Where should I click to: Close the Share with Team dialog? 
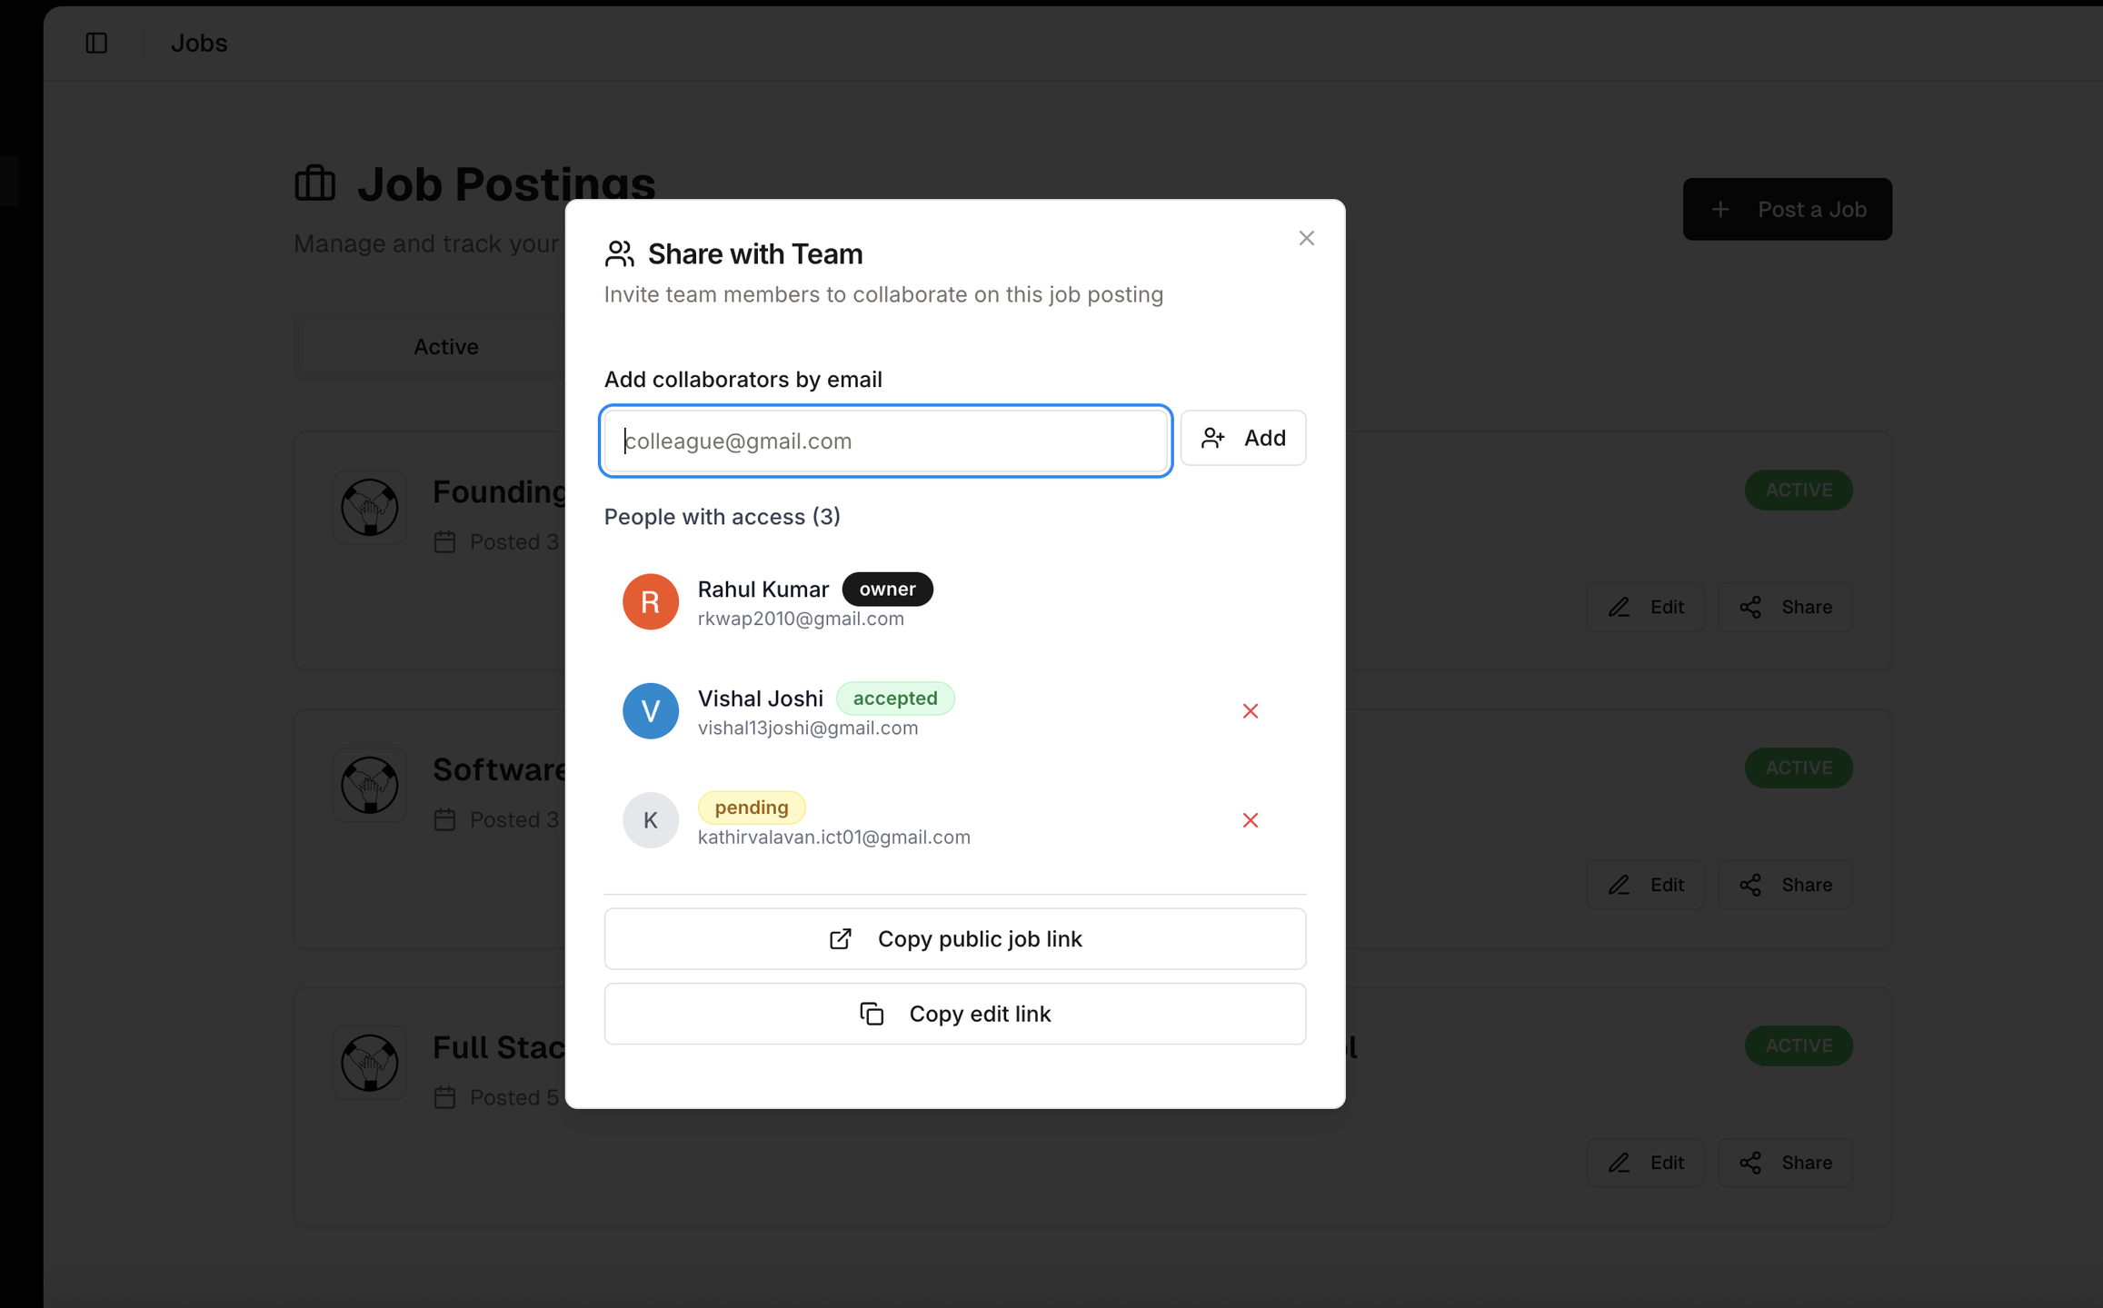tap(1306, 238)
